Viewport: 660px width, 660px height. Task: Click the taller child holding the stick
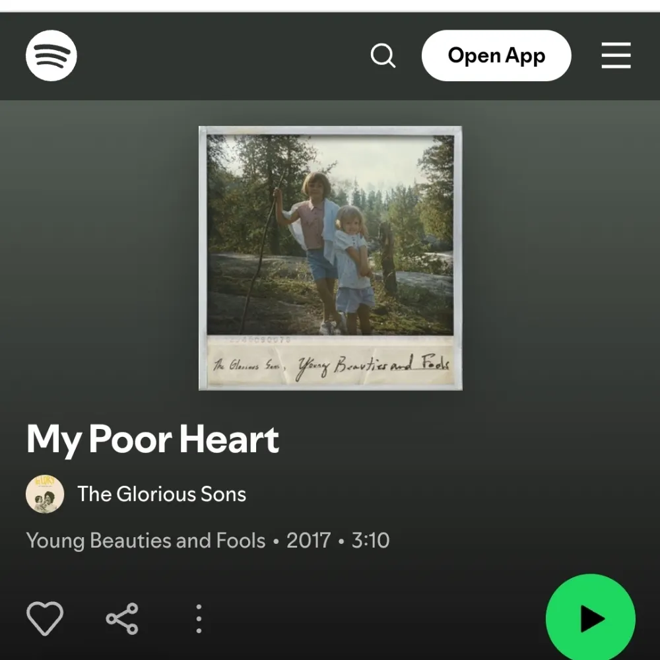pos(312,248)
